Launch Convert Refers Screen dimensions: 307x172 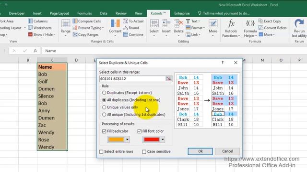coord(272,28)
